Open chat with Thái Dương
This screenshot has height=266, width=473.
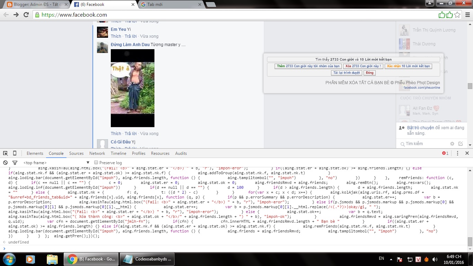[431, 44]
